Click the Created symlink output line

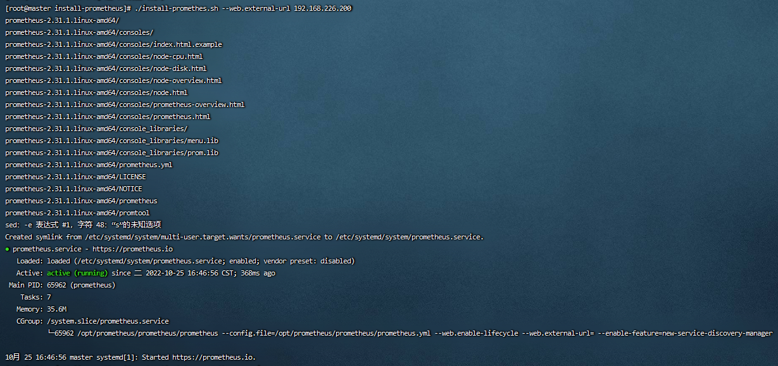[244, 237]
